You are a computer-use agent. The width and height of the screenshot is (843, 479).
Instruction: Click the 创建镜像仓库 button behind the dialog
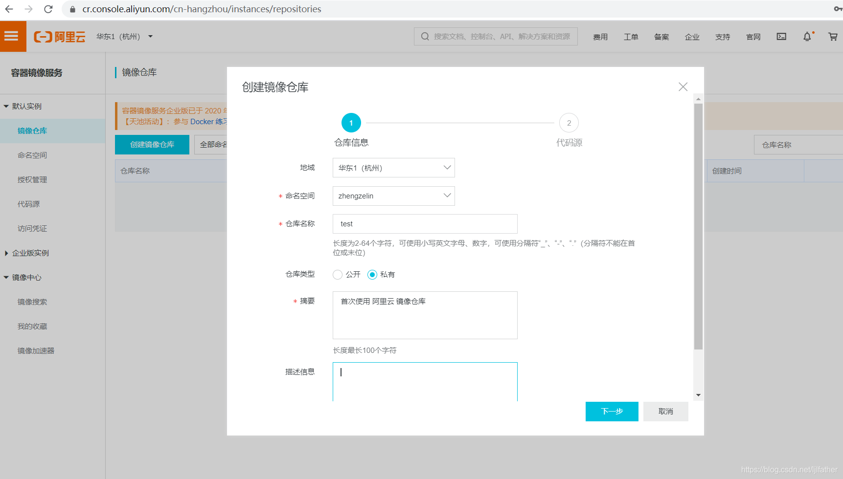tap(152, 145)
